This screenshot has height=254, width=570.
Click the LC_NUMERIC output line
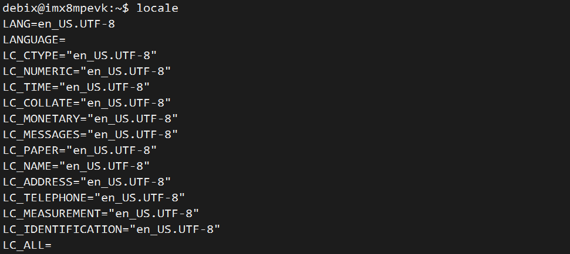click(x=87, y=71)
